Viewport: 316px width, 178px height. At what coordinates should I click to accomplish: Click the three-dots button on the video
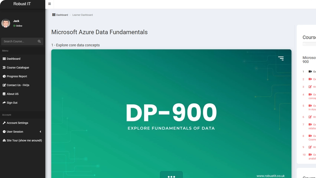point(171,175)
